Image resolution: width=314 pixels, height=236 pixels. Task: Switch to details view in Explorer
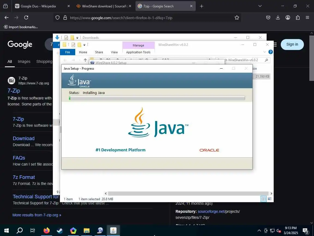tap(264, 199)
